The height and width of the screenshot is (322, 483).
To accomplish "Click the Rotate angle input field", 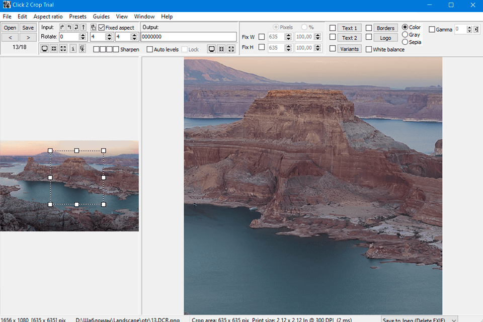I will tap(69, 37).
